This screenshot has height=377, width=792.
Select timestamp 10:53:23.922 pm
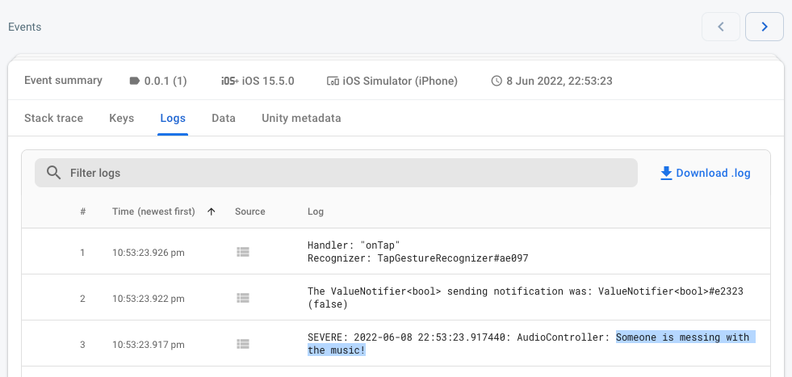click(149, 299)
